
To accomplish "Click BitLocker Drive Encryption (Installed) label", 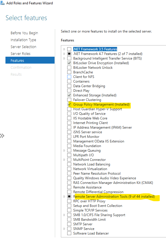I will pos(101,63).
